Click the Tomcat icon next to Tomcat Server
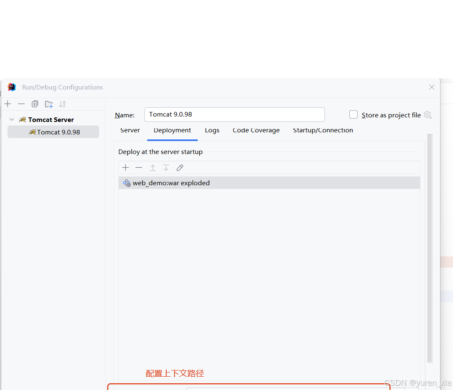453x390 pixels. coord(22,119)
